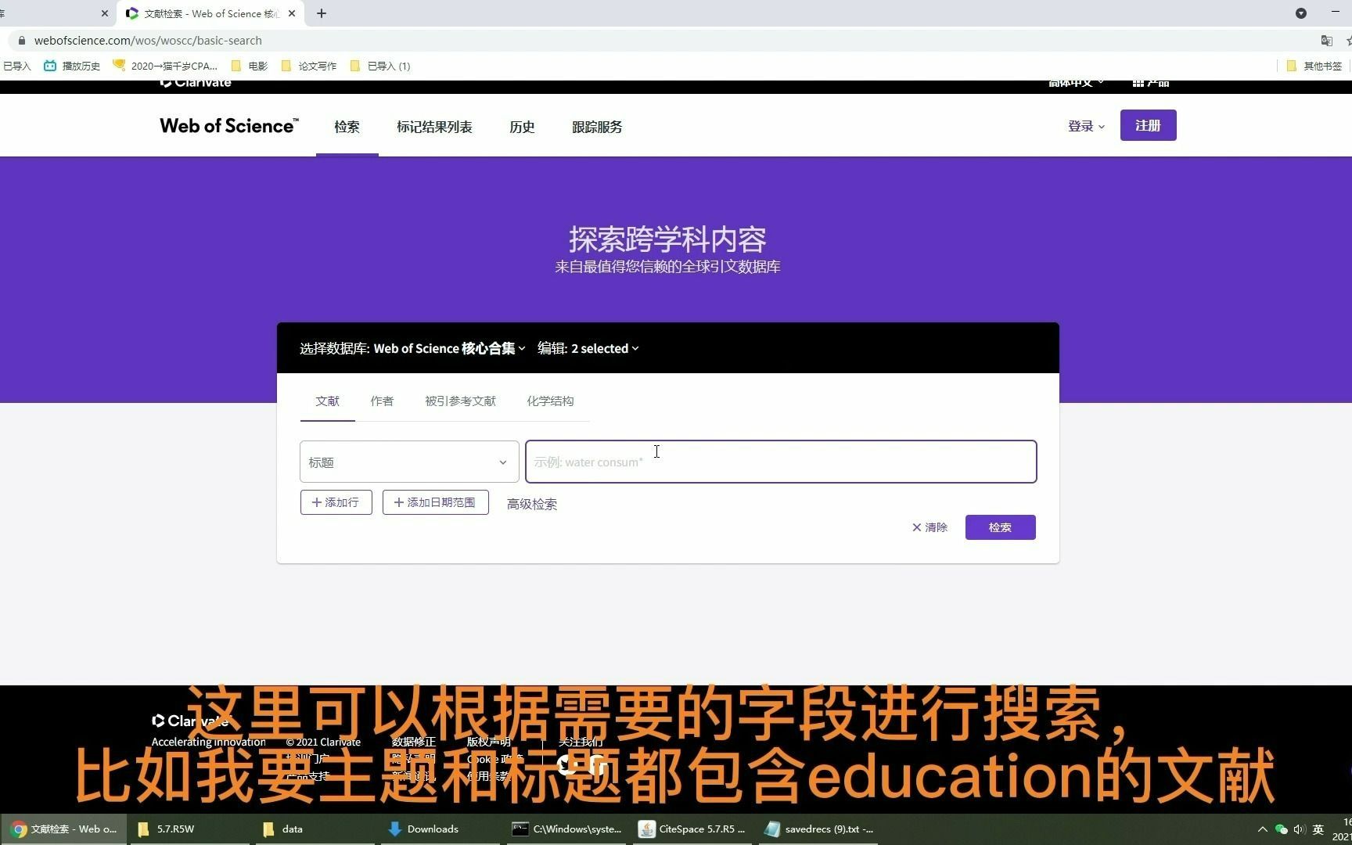
Task: Open the 产品 products grid menu
Action: click(1151, 83)
